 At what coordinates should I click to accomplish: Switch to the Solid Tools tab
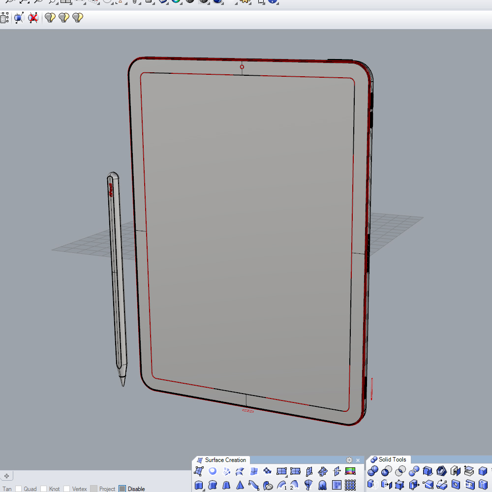[x=389, y=460]
